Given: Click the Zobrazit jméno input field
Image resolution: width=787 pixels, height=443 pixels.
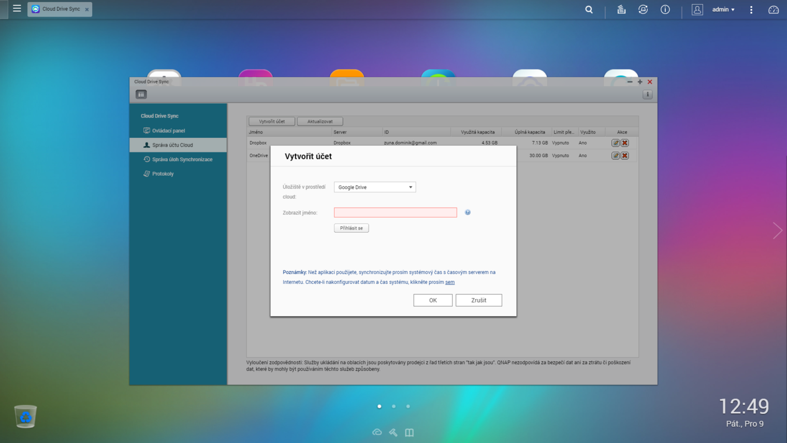Looking at the screenshot, I should point(395,212).
